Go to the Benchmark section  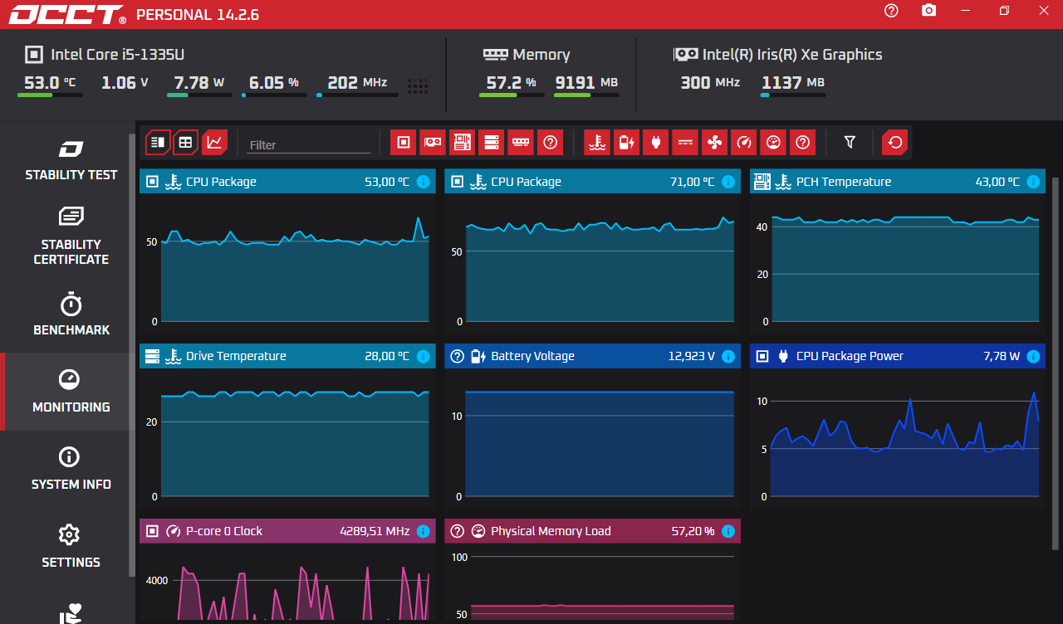point(71,314)
